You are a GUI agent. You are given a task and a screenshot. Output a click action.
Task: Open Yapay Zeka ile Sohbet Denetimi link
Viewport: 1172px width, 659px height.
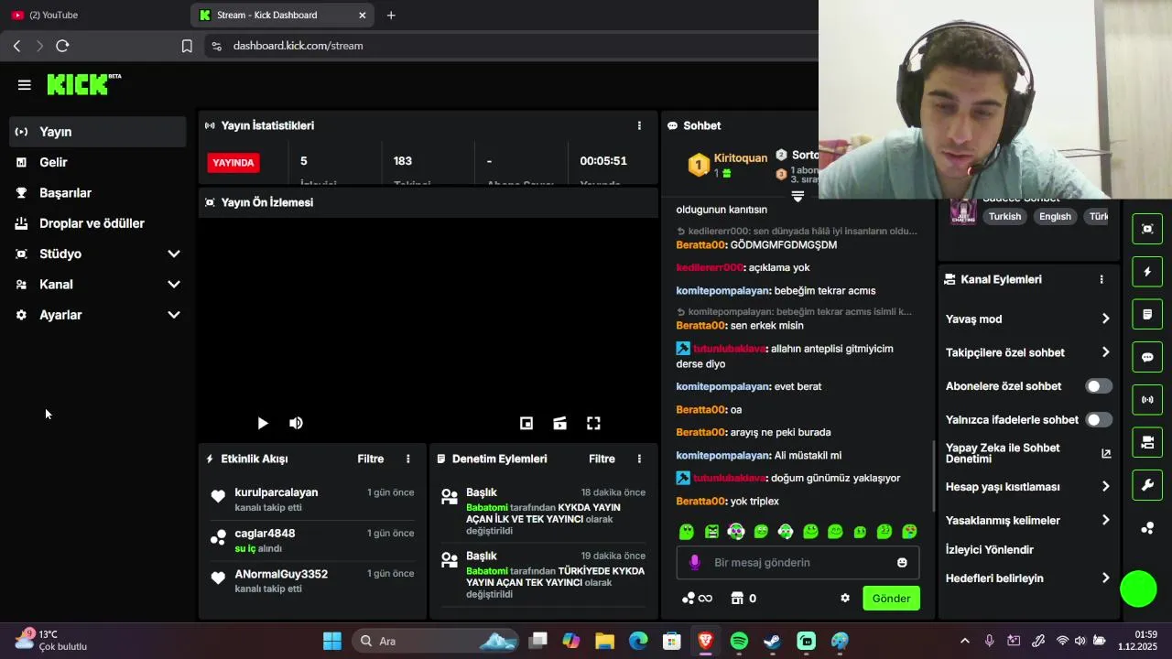pos(1028,453)
